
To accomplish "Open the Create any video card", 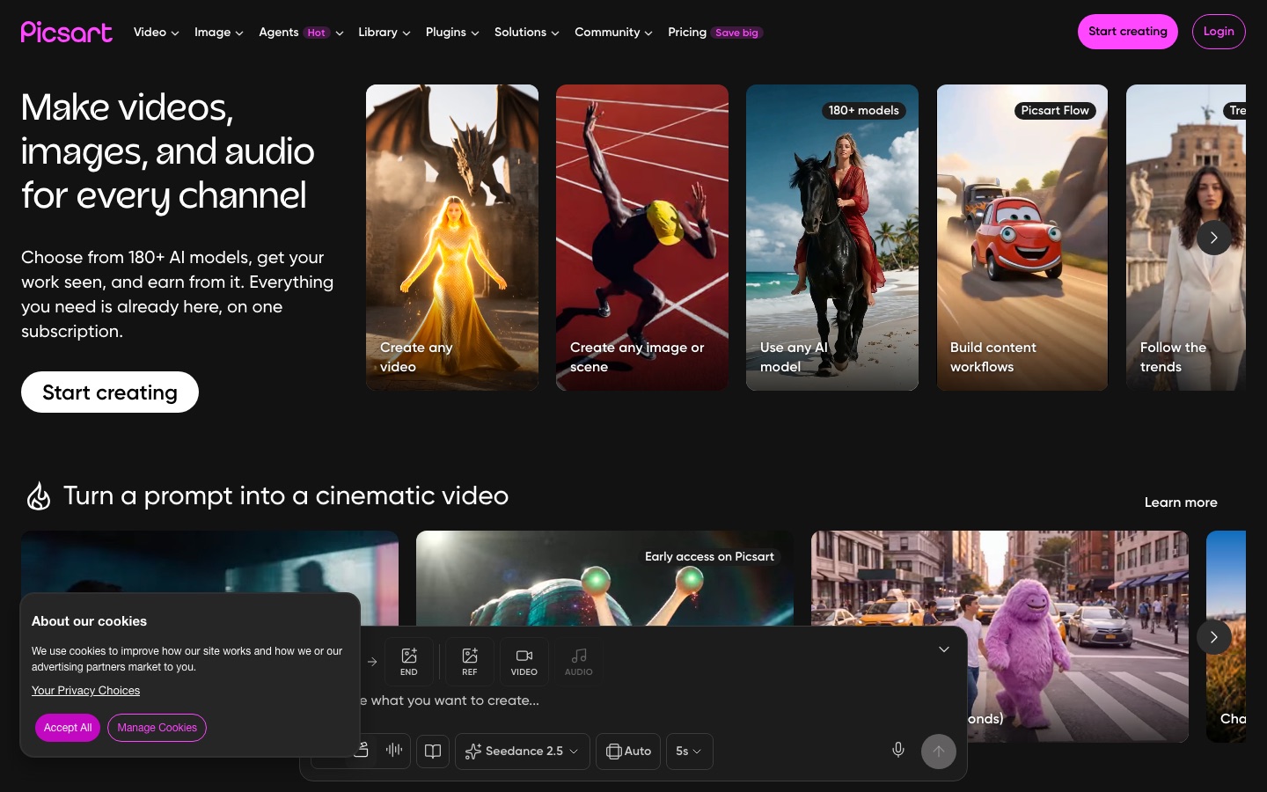I will click(x=452, y=238).
